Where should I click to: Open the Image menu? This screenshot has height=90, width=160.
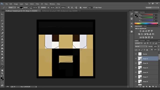16,4
